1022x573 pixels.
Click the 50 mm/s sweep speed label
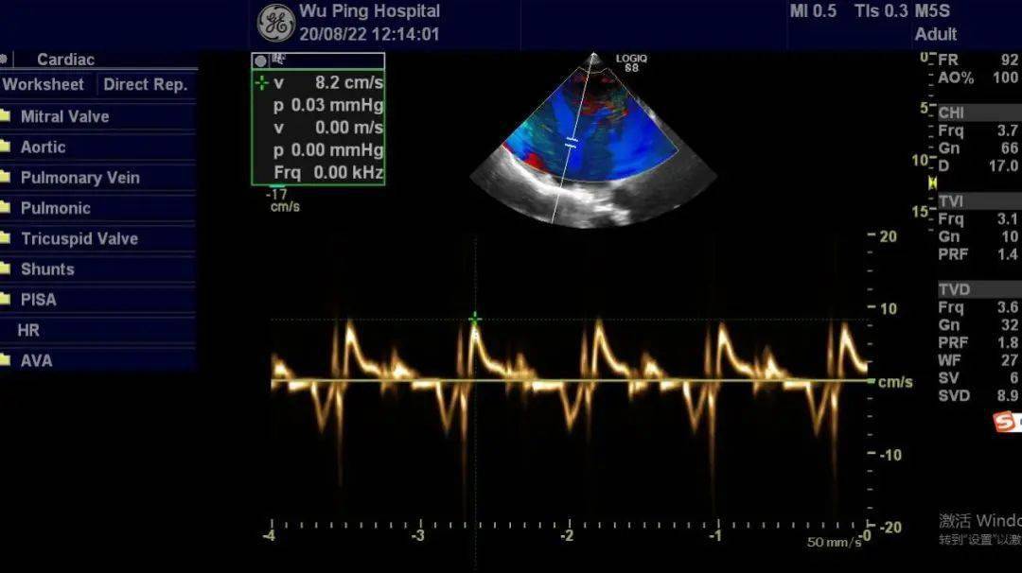tap(834, 542)
